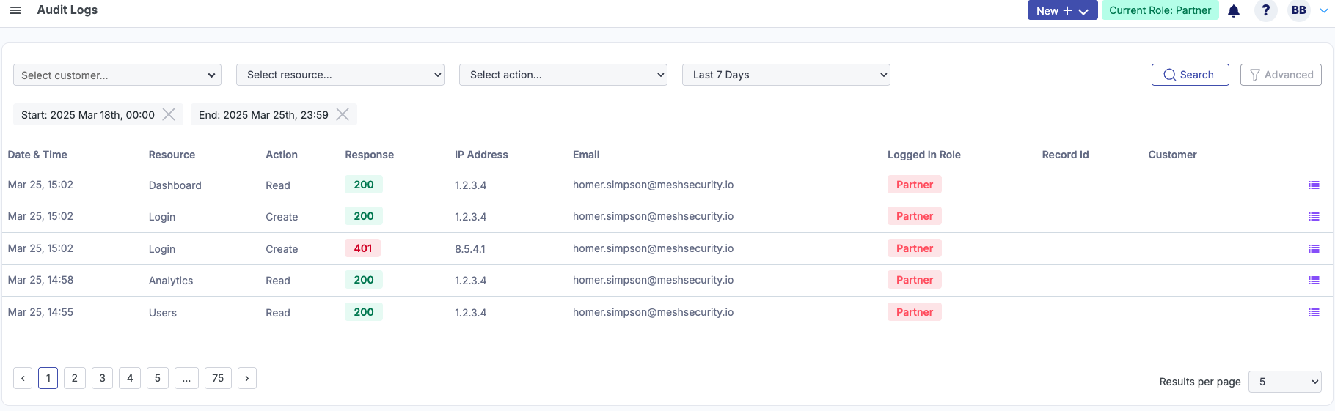View details for Dashboard Read log entry

pyautogui.click(x=1314, y=185)
